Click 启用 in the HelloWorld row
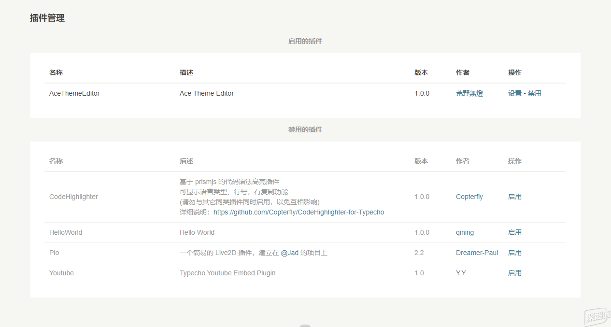Viewport: 611px width, 327px height. point(515,232)
